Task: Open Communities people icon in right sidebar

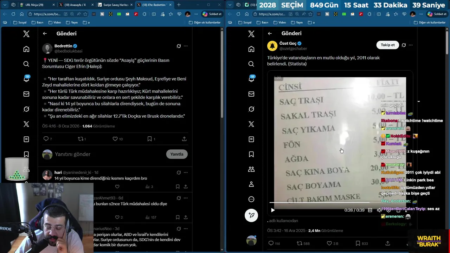Action: tap(251, 169)
